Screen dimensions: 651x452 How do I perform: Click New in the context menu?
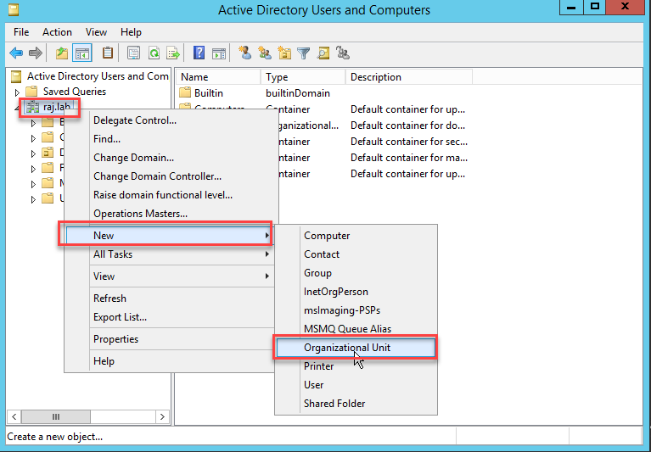pos(169,236)
